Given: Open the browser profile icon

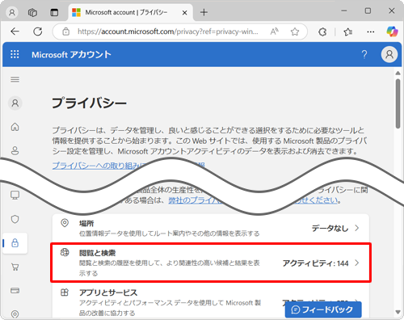Looking at the screenshot, I should pyautogui.click(x=12, y=12).
